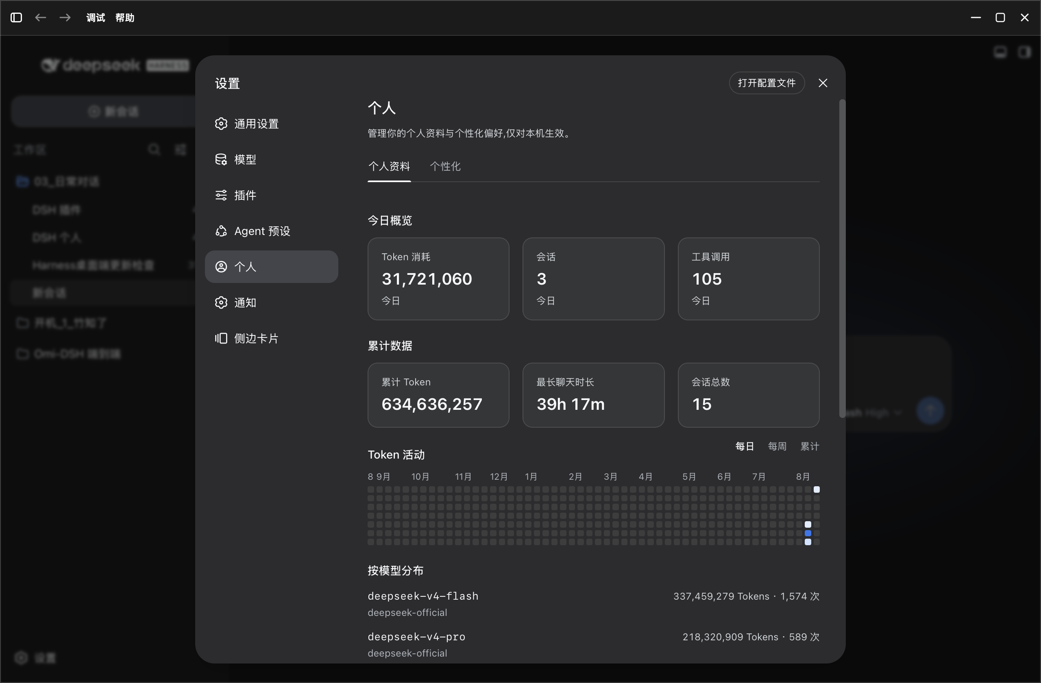Click the 会话 today card
This screenshot has height=683, width=1041.
[x=593, y=279]
